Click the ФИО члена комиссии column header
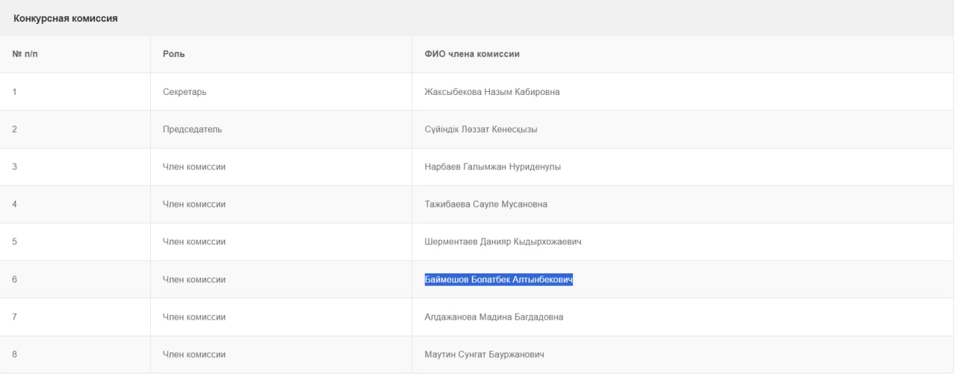 [x=471, y=55]
